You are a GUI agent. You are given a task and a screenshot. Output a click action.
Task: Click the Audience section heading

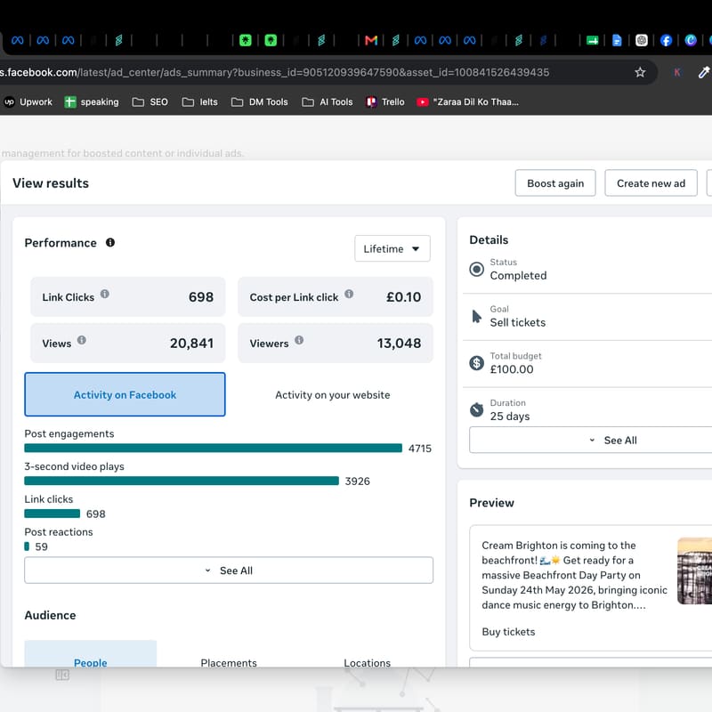[x=51, y=615]
